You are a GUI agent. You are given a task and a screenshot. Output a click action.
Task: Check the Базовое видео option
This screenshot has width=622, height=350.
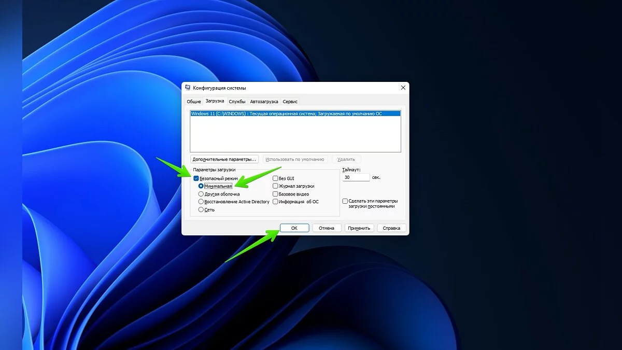275,194
